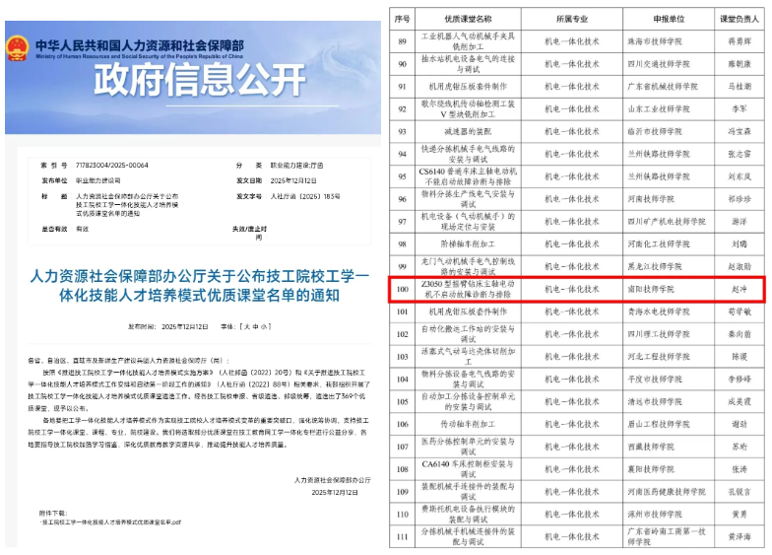Click the 申报单位 column header

click(666, 19)
